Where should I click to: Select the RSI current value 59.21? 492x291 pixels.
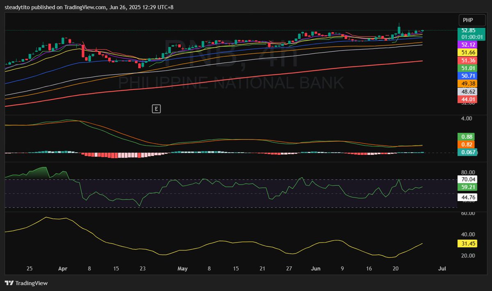(467, 187)
